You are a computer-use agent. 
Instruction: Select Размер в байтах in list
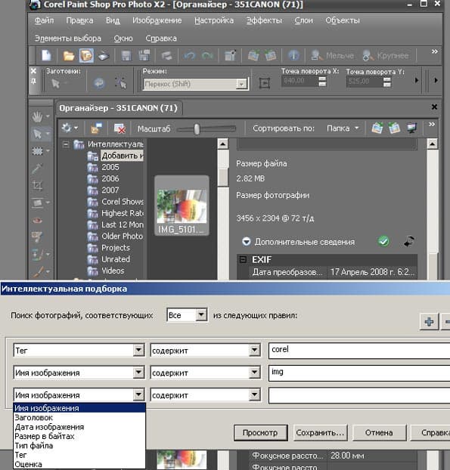coord(79,436)
